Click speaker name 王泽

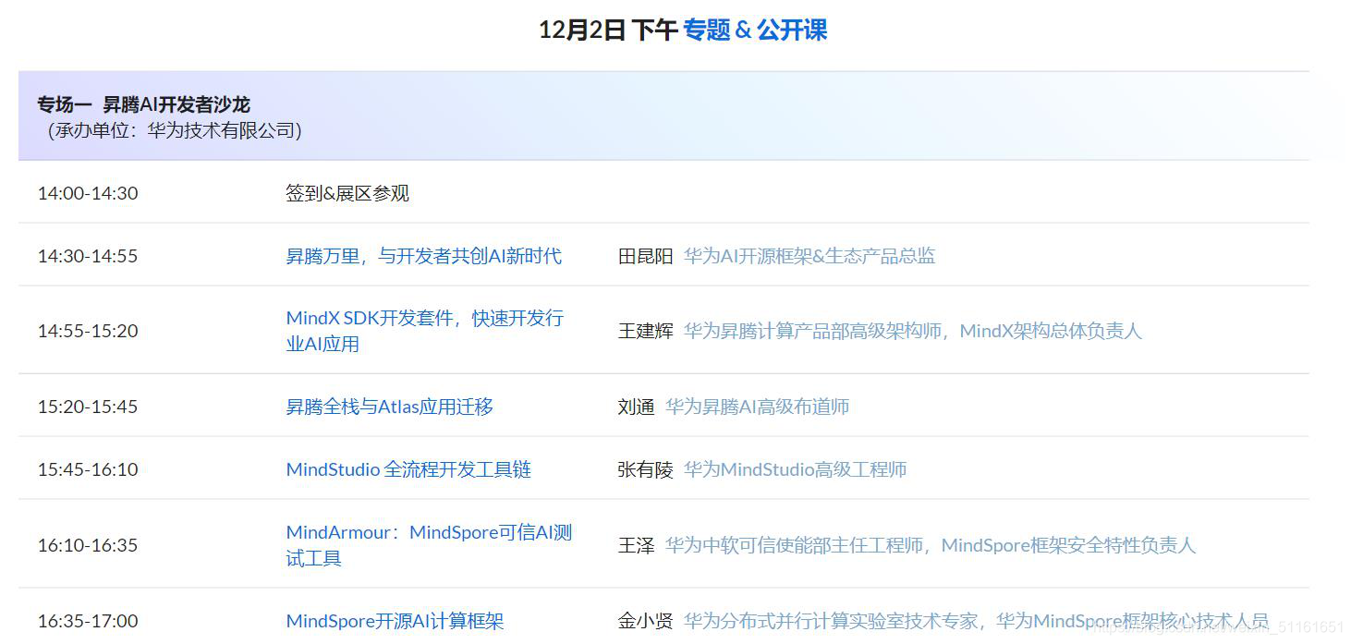pos(637,545)
